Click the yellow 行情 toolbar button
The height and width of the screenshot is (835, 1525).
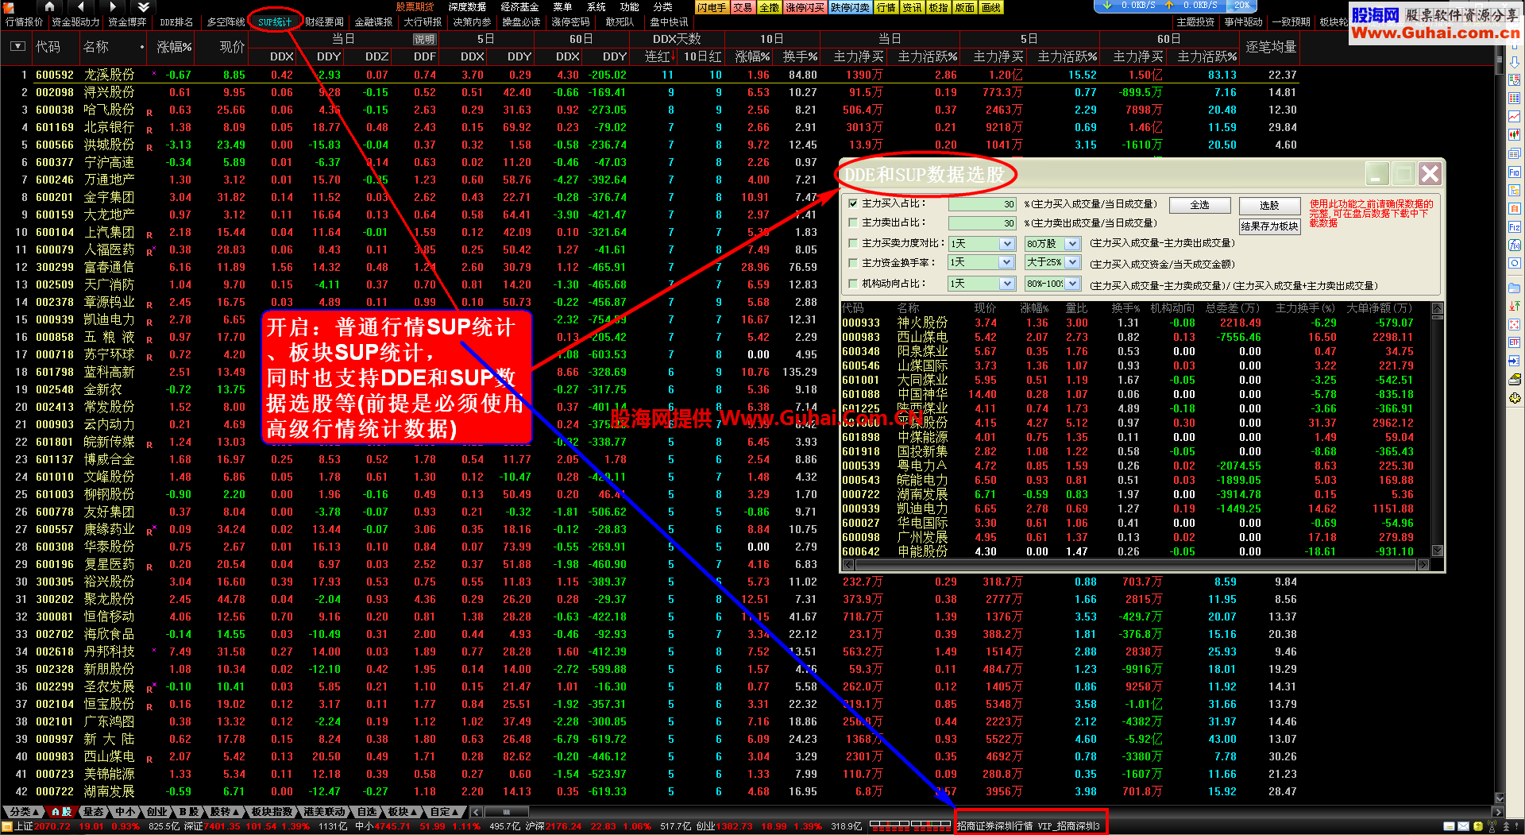click(x=886, y=7)
